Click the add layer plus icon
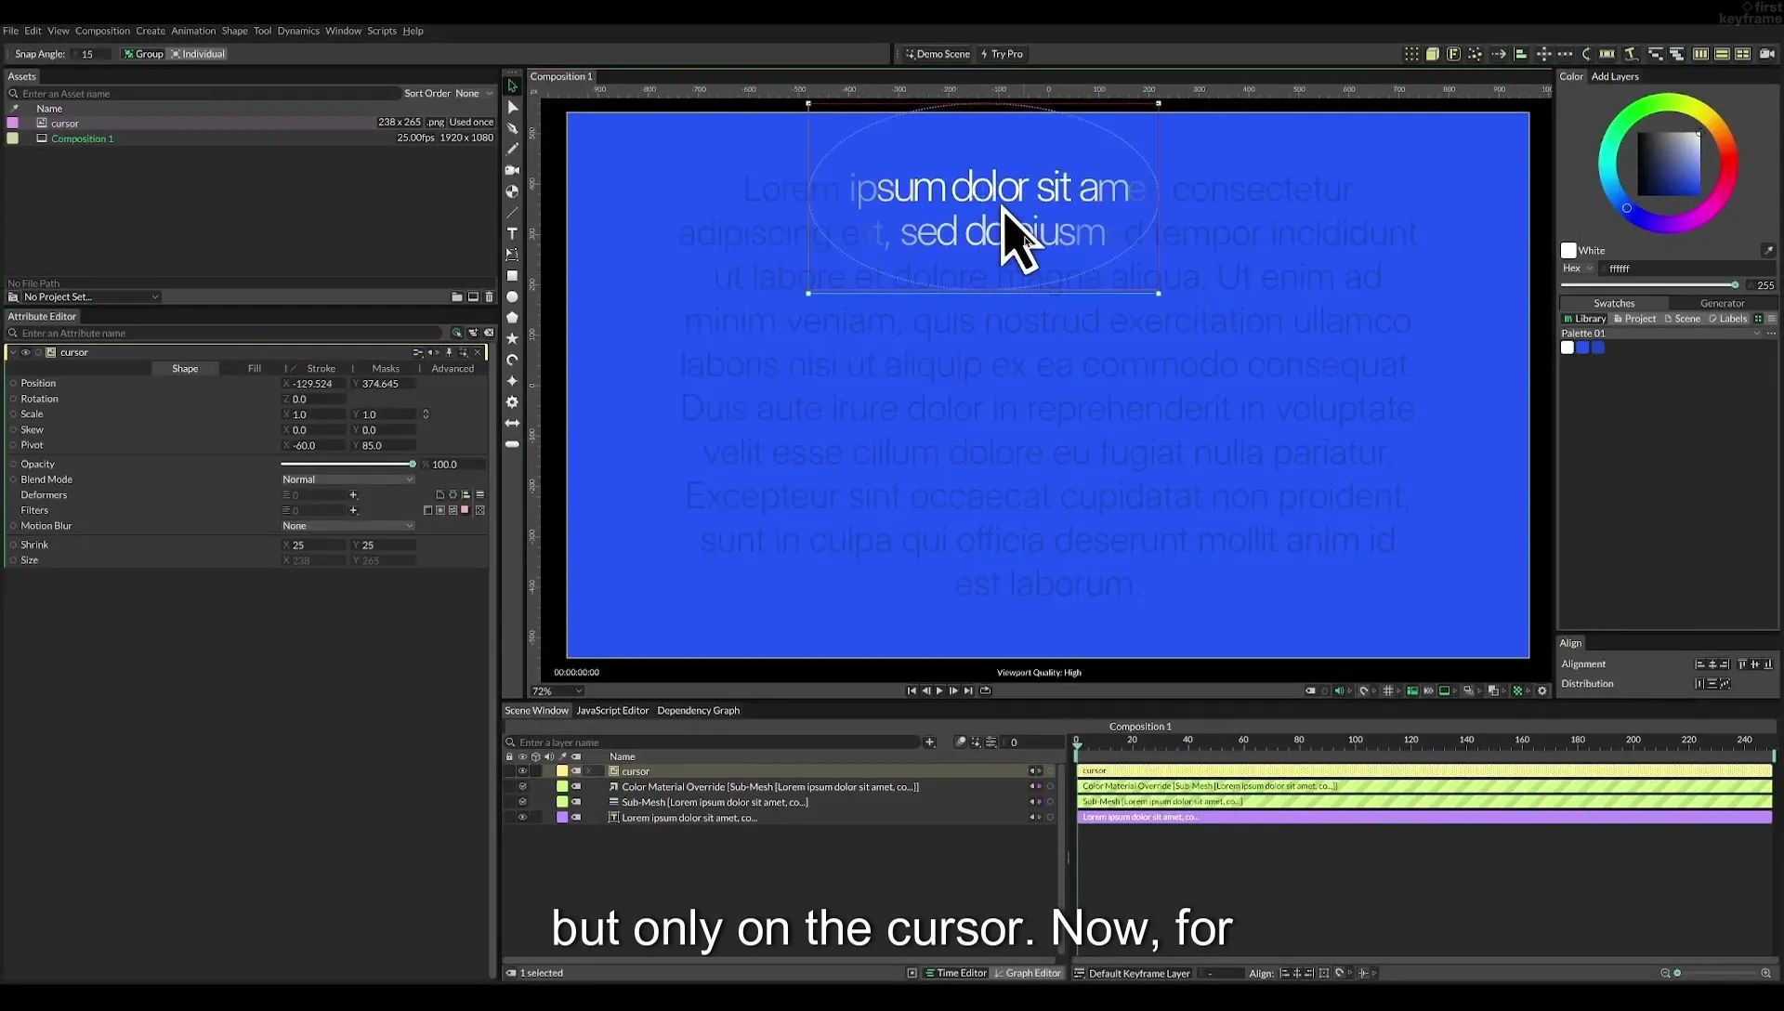Viewport: 1784px width, 1011px height. (929, 742)
